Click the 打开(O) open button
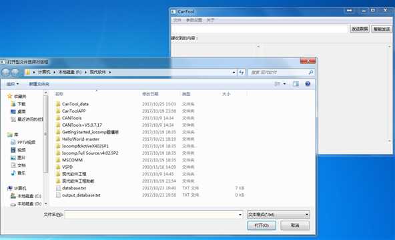The image size is (395, 240). pyautogui.click(x=262, y=225)
